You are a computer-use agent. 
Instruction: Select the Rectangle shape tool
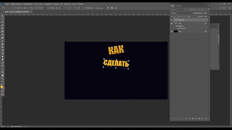point(3,72)
